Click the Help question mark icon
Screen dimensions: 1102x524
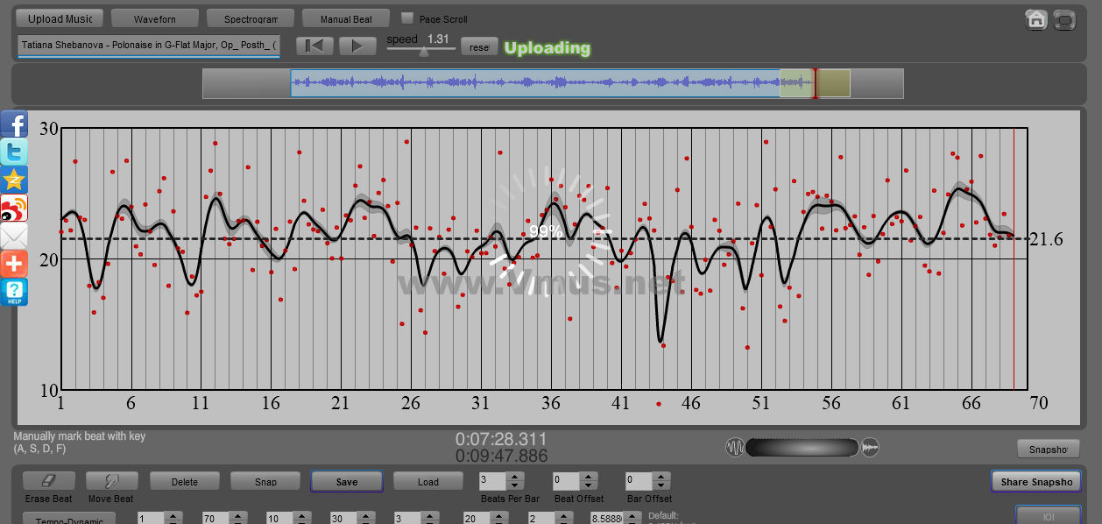14,292
